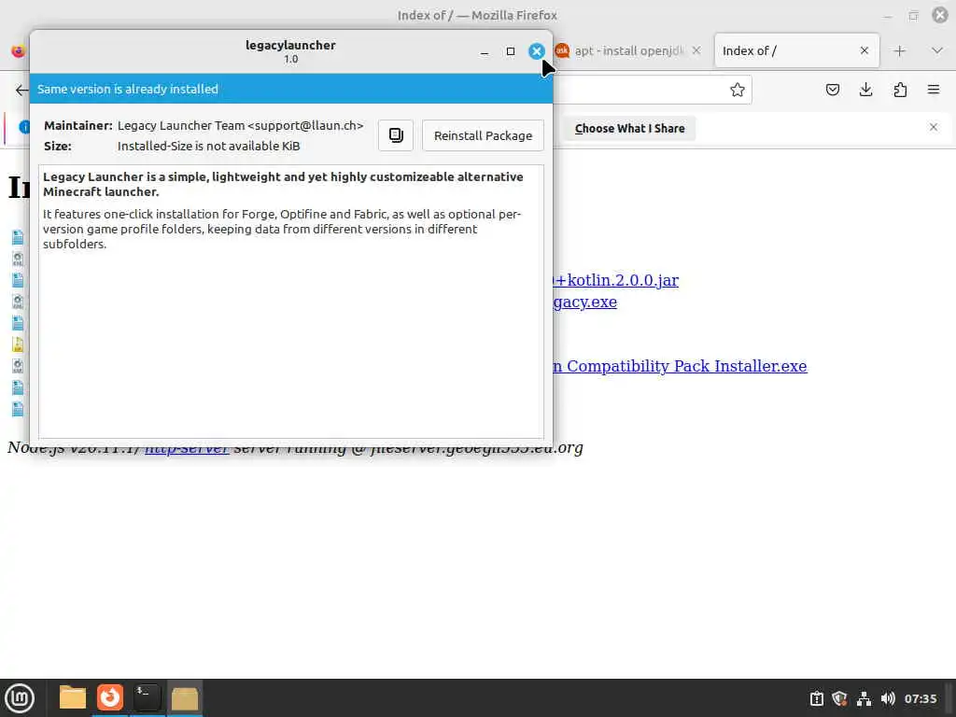
Task: Open the Files manager from taskbar
Action: [x=73, y=698]
